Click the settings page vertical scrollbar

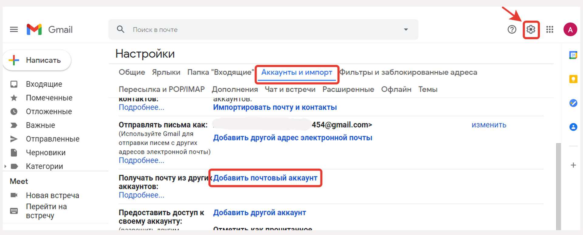pos(558,186)
